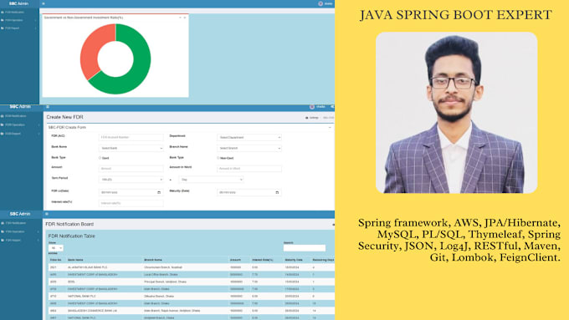Click BANGLADESH COMMERCE BANK Ltd row

[192, 311]
